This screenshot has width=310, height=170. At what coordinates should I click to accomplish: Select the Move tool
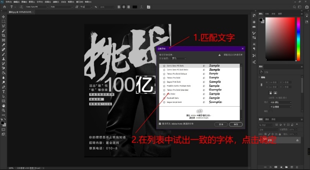[x=3, y=17]
